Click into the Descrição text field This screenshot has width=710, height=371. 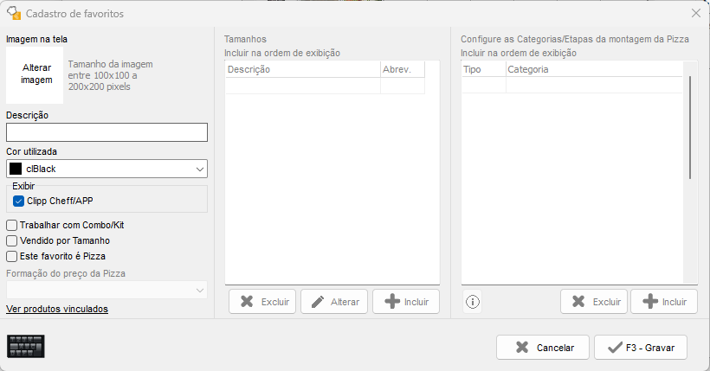coord(106,132)
